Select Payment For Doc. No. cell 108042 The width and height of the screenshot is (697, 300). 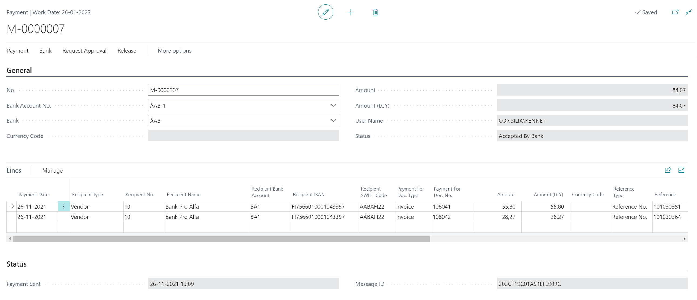pos(452,217)
